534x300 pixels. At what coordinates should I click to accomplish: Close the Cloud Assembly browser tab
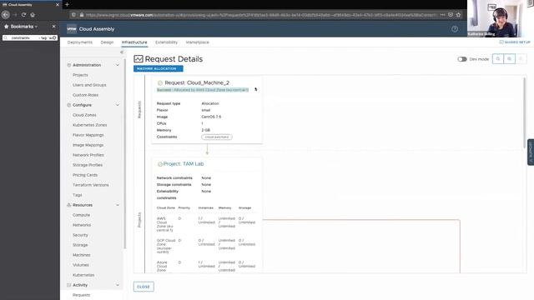tap(58, 5)
